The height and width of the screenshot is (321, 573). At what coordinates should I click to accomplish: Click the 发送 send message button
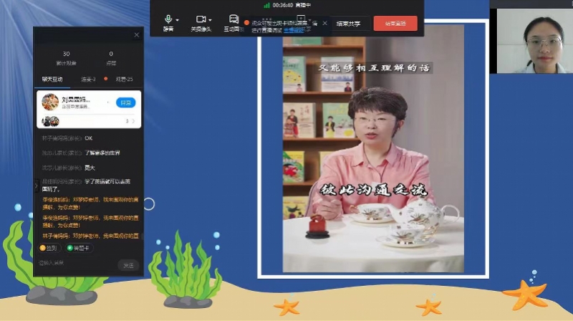(x=129, y=265)
